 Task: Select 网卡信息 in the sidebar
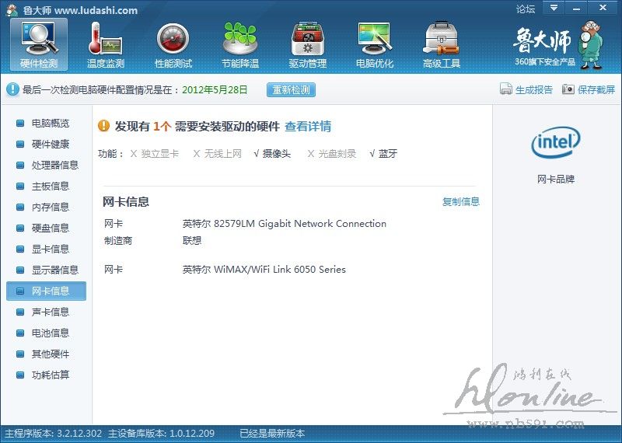click(x=46, y=291)
